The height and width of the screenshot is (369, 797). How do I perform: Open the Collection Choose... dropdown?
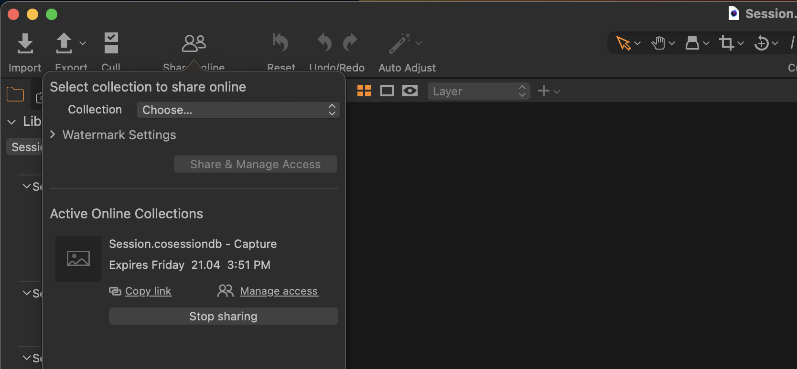point(238,110)
